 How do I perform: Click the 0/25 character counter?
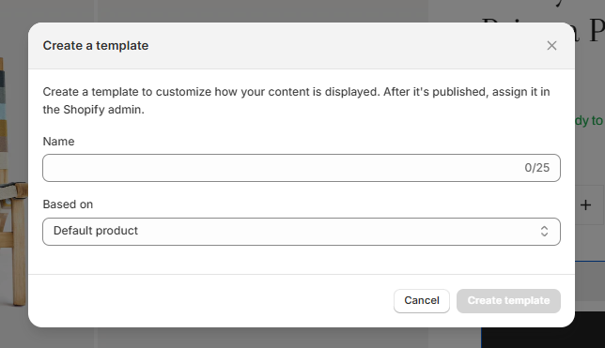pyautogui.click(x=536, y=168)
